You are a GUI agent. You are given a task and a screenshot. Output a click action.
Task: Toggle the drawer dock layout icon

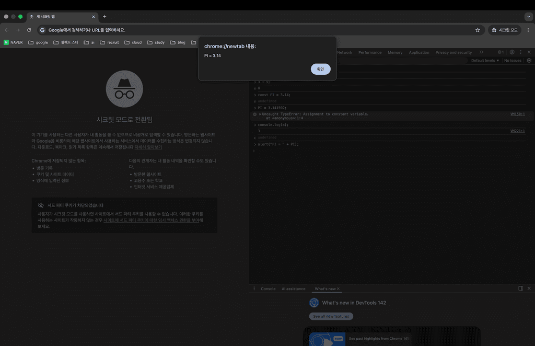coord(520,289)
